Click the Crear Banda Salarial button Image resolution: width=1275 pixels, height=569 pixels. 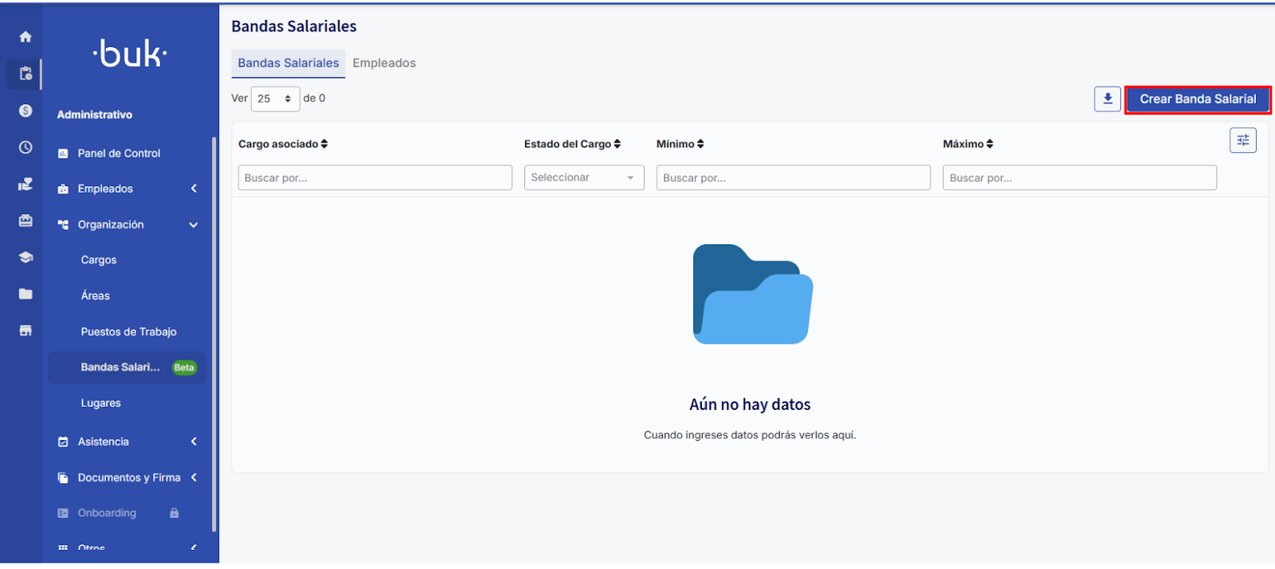pyautogui.click(x=1197, y=99)
